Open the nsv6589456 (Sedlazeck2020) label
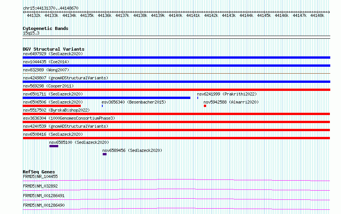The height and width of the screenshot is (214, 341). [132, 150]
